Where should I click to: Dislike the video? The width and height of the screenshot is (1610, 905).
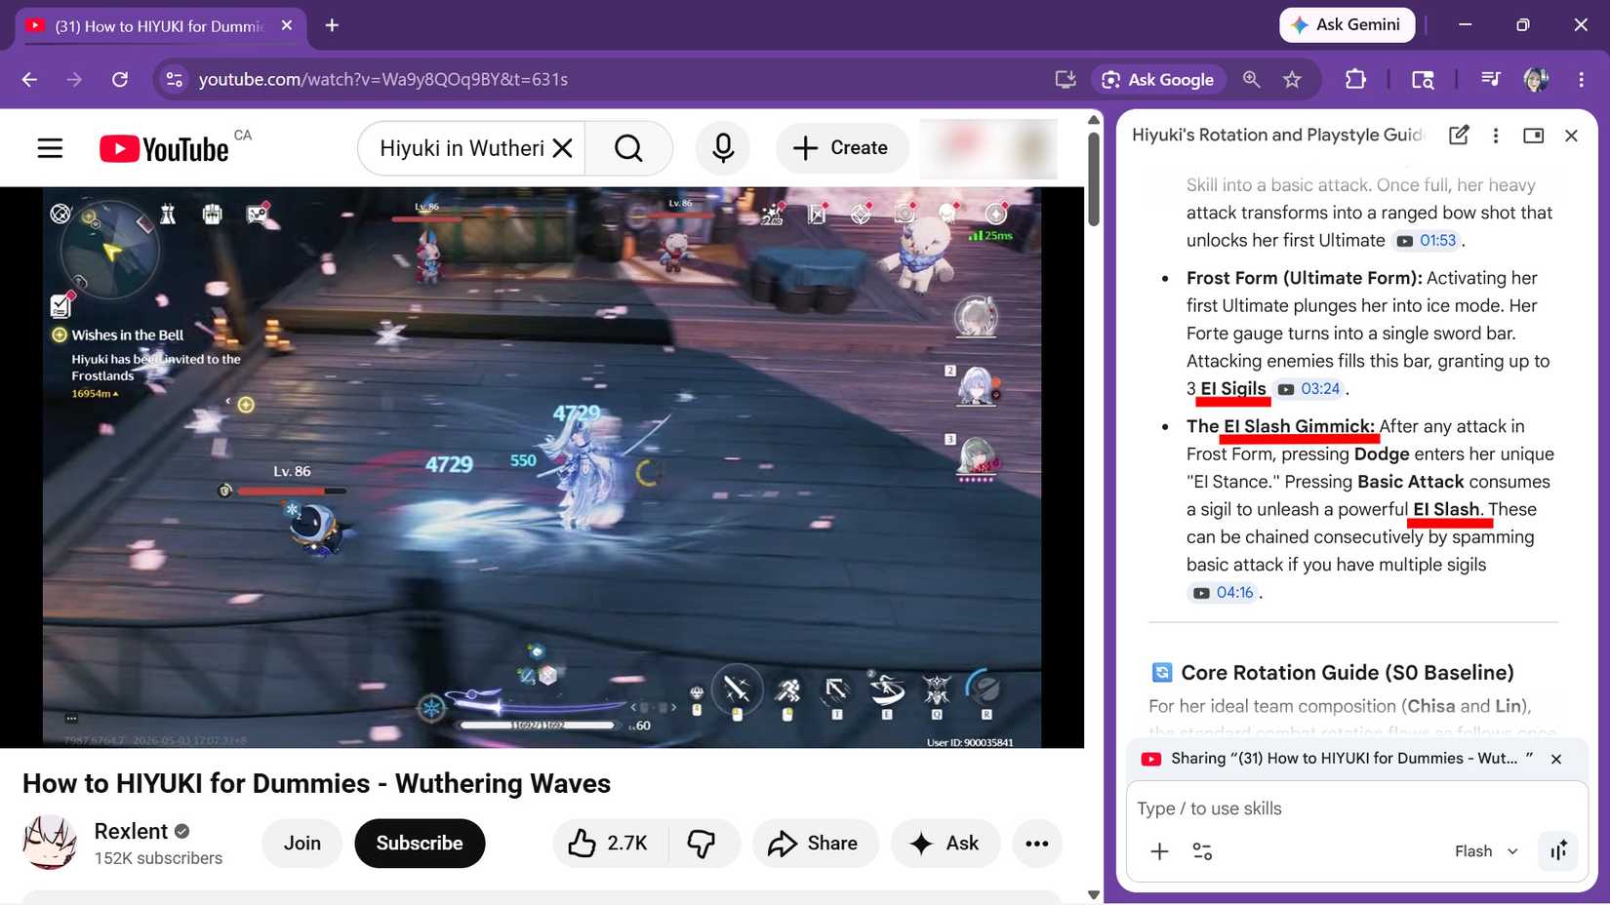pyautogui.click(x=703, y=844)
